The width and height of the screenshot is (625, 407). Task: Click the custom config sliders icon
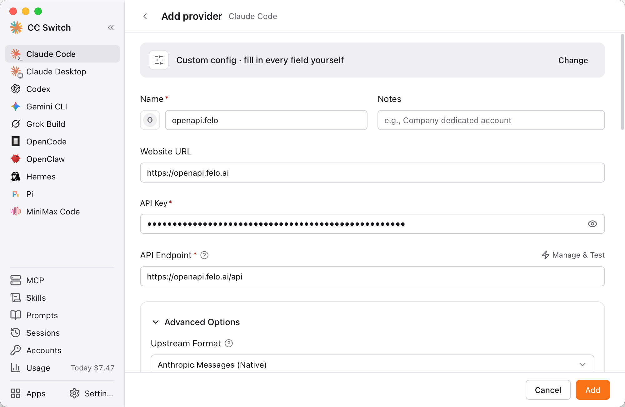click(x=159, y=60)
